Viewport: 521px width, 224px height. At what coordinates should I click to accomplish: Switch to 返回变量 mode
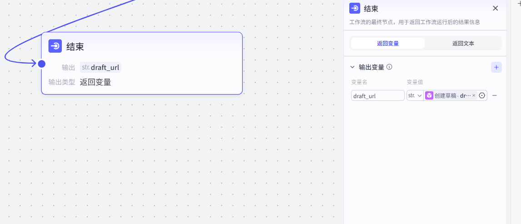pyautogui.click(x=387, y=44)
